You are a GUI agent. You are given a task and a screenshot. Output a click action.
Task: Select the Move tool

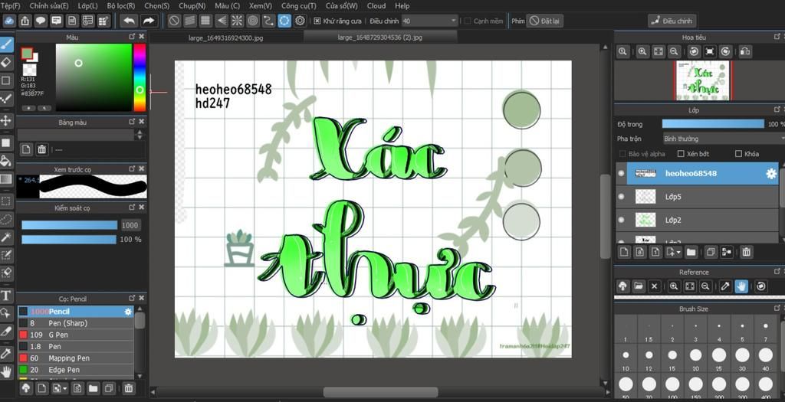point(6,120)
